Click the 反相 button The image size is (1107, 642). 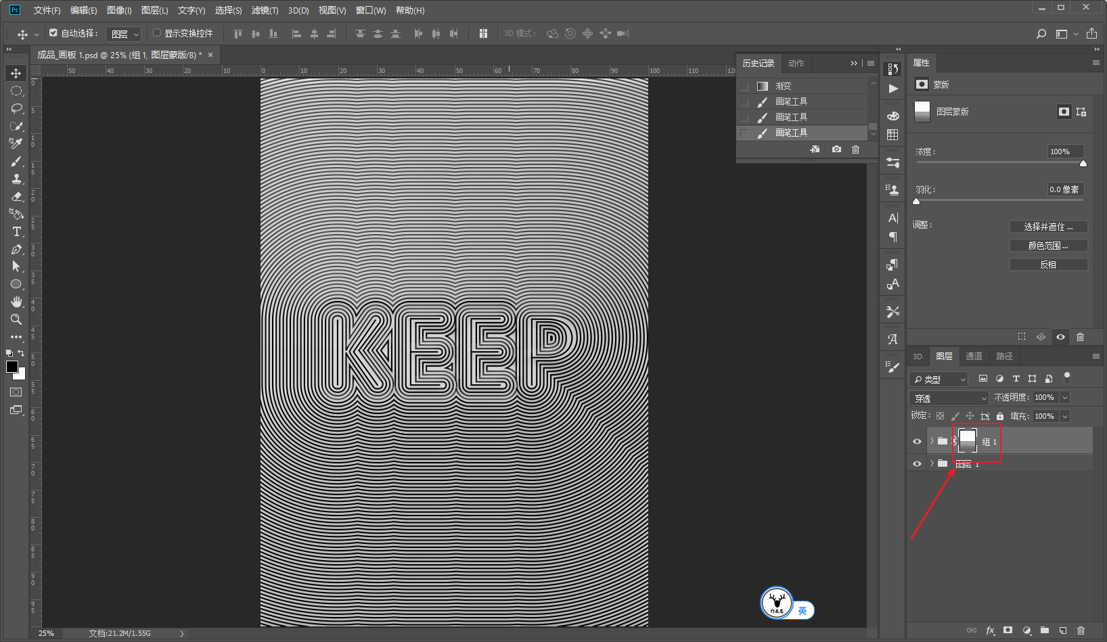click(1048, 265)
